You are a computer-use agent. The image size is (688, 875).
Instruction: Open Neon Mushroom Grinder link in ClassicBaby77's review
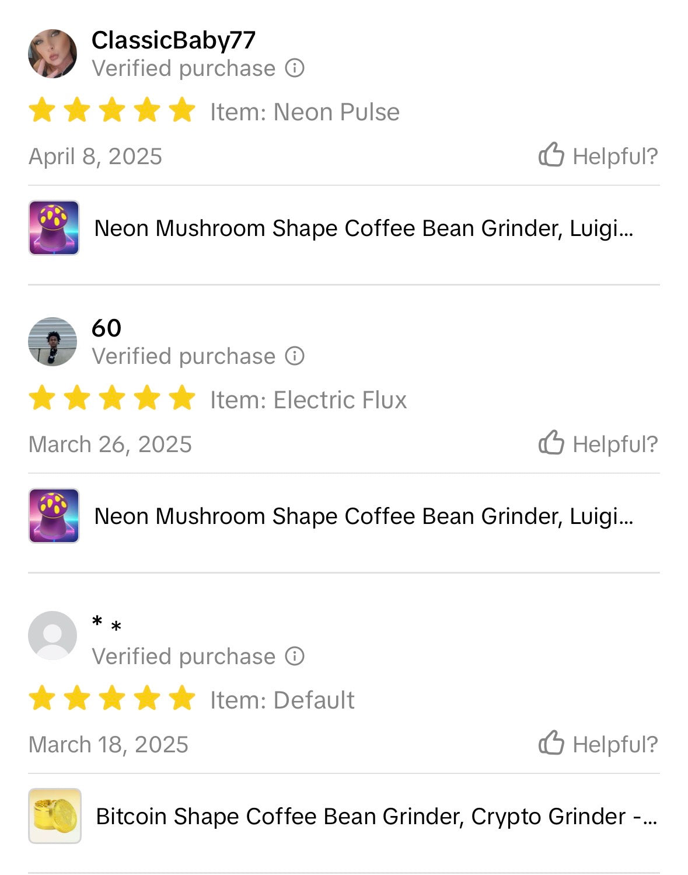(363, 228)
